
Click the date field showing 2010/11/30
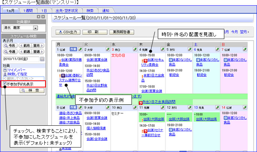21,59
